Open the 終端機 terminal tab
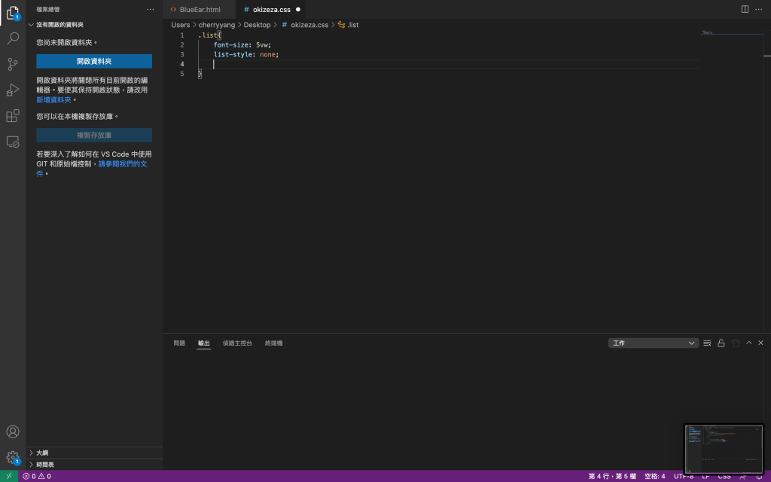 click(x=274, y=343)
